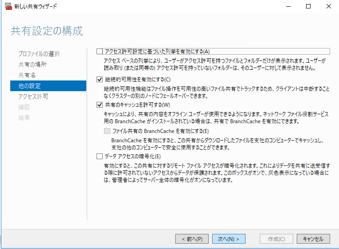The height and width of the screenshot is (249, 339).
Task: Toggle ファイル共有の BranchCache を有効にする checkbox
Action: 107,131
